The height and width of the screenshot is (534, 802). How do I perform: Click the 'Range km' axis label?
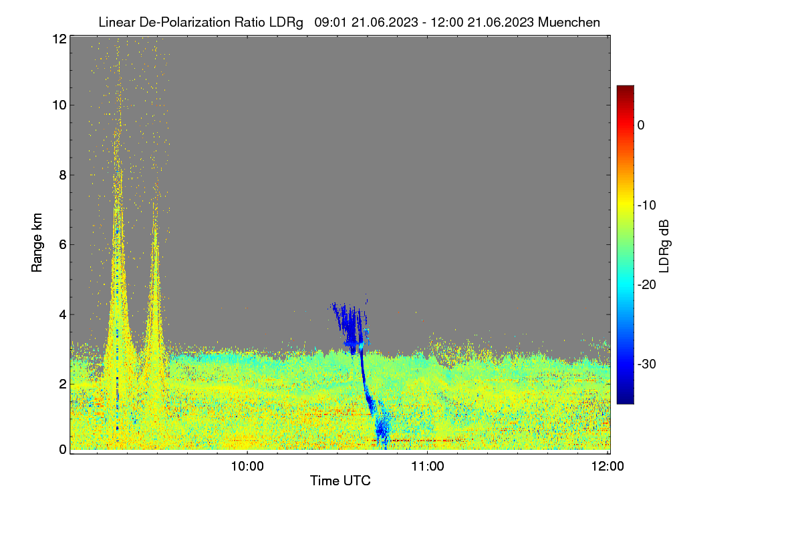(37, 242)
